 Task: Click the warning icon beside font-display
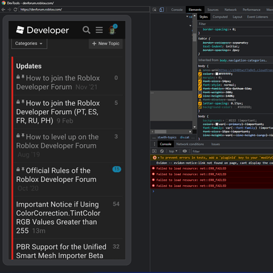[200, 99]
